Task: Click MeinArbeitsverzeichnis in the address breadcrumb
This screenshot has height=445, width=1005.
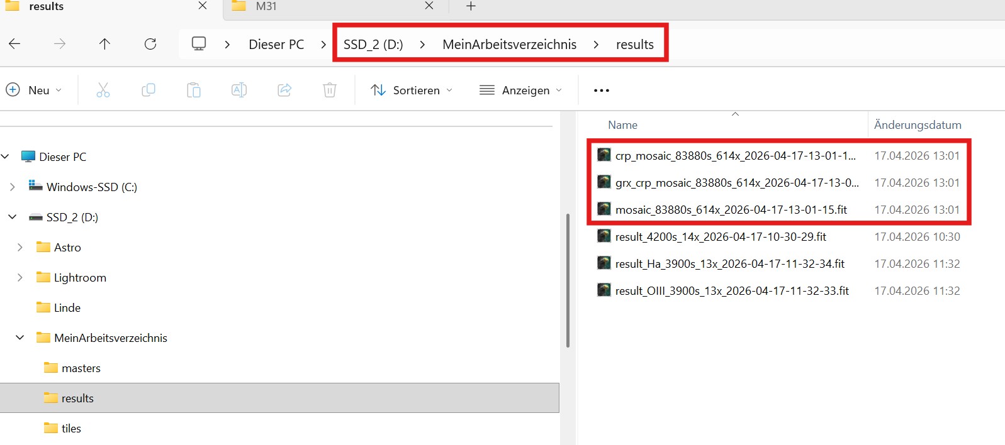Action: click(509, 45)
